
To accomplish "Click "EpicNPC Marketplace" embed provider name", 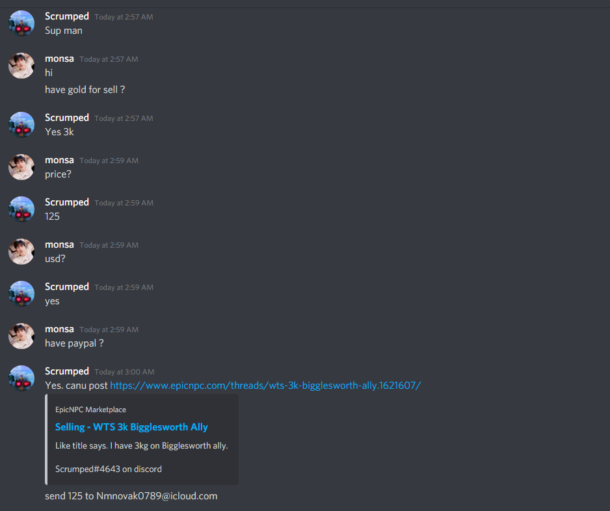I will coord(90,410).
